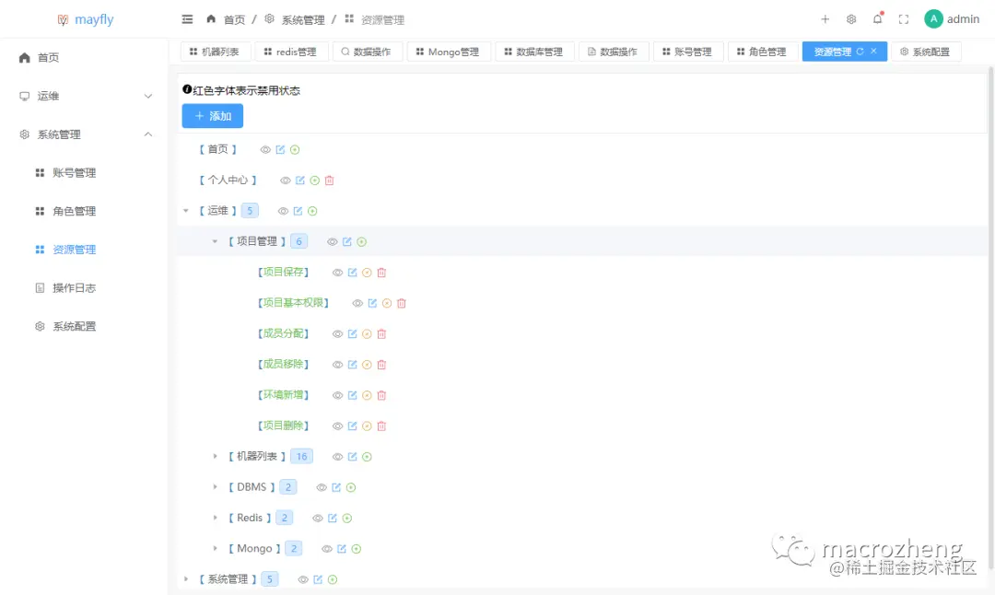Delete the 个人中心 resource
The image size is (995, 595).
click(x=329, y=181)
